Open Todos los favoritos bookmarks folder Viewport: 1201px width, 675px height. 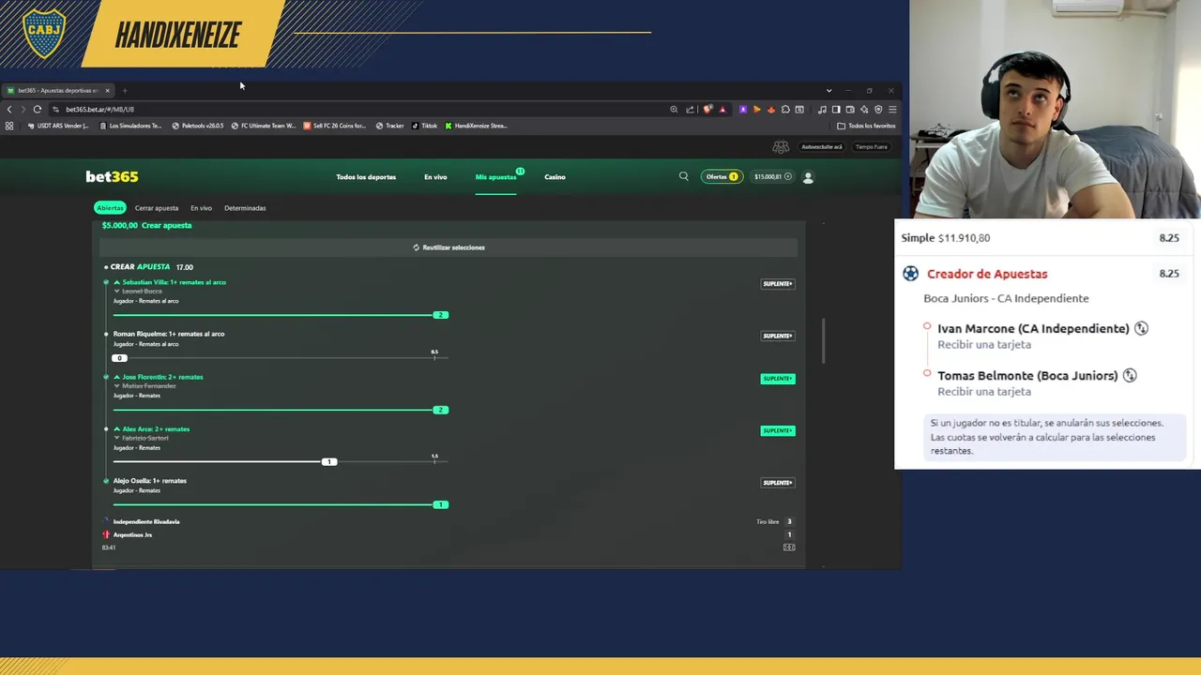click(x=866, y=126)
